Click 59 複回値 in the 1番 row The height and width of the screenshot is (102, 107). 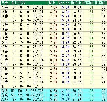click(104, 7)
